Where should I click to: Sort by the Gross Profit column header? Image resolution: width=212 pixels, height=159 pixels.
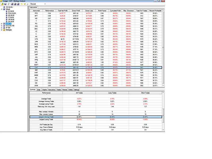[76, 11]
